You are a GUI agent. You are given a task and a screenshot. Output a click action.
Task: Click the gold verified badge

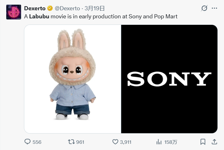(50, 8)
